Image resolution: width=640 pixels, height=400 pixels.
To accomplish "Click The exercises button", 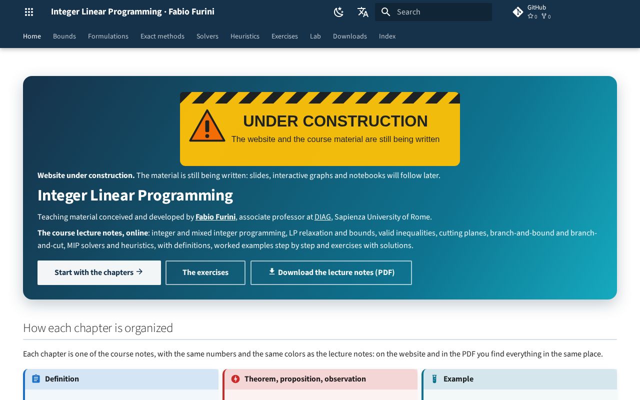I will pos(205,272).
